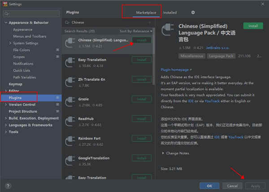Viewport: 269px width, 192px height.
Task: Open the Sort By Relevance dropdown
Action: pos(136,31)
